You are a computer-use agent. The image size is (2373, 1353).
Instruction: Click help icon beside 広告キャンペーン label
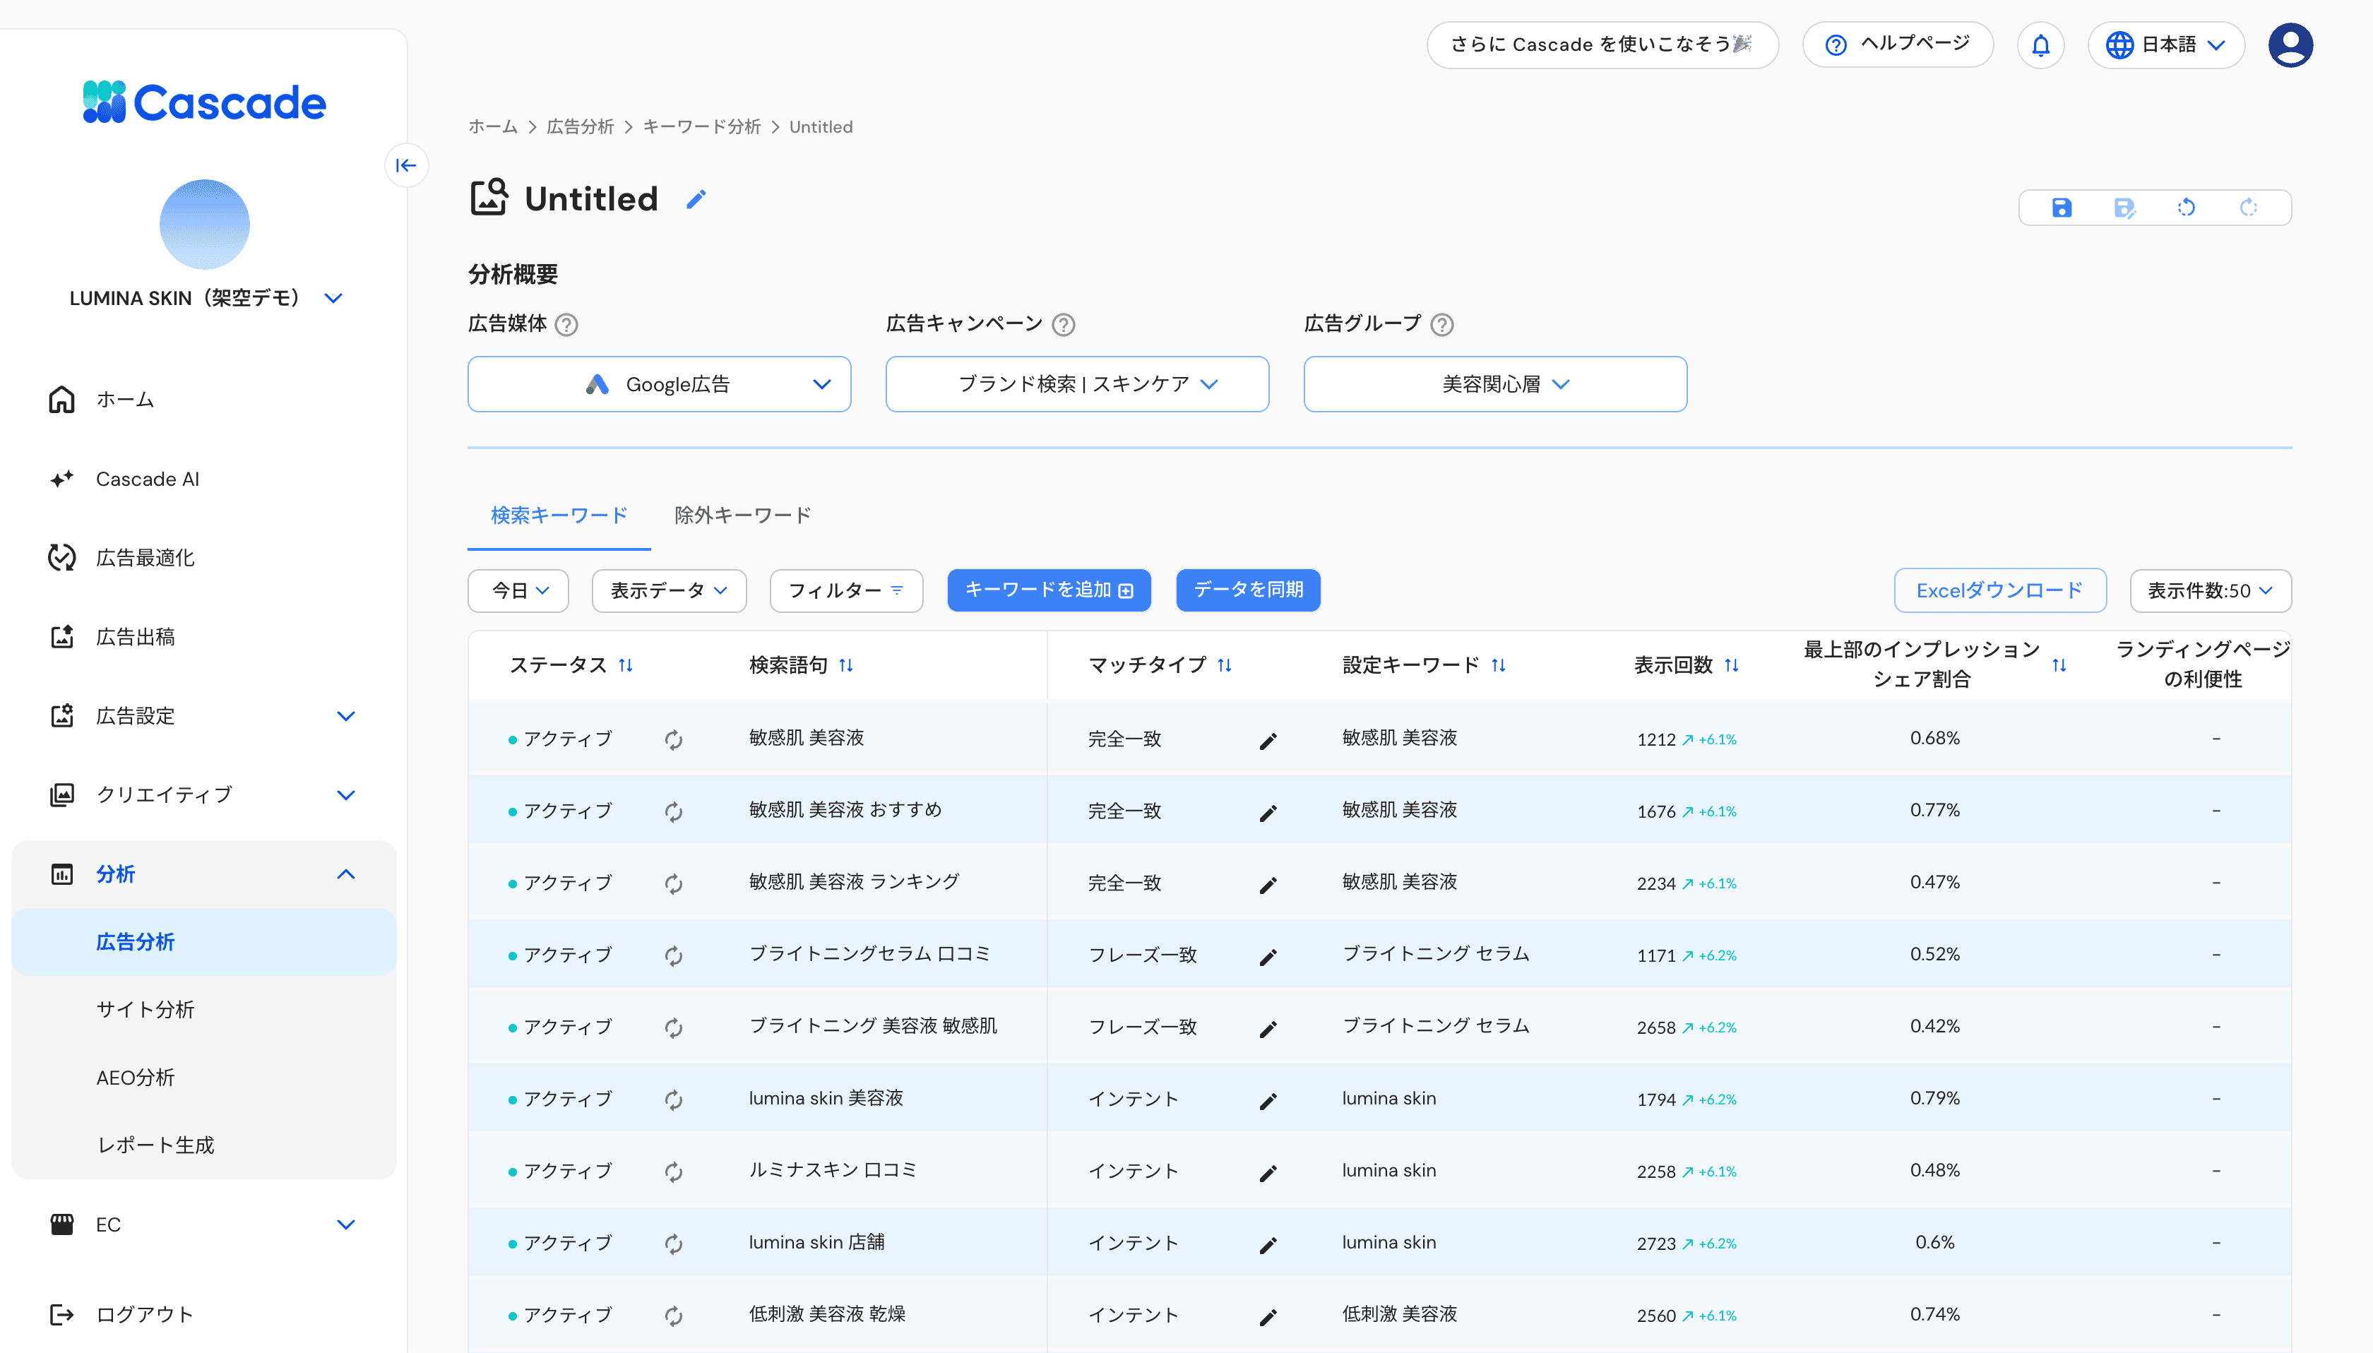click(x=1063, y=324)
